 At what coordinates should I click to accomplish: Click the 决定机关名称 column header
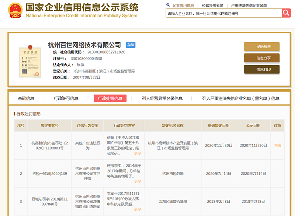tap(173, 125)
